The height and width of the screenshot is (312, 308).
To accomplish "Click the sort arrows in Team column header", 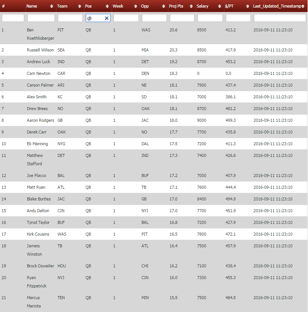I will tap(79, 6).
